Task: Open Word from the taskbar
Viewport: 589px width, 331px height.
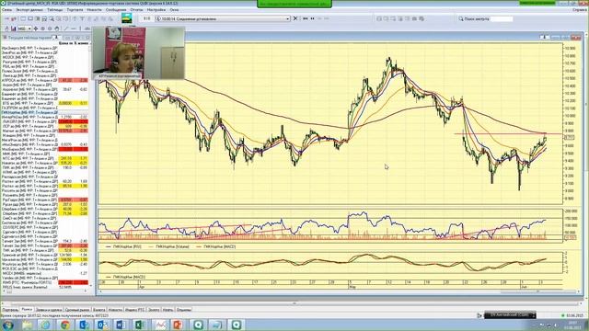Action: click(x=121, y=325)
